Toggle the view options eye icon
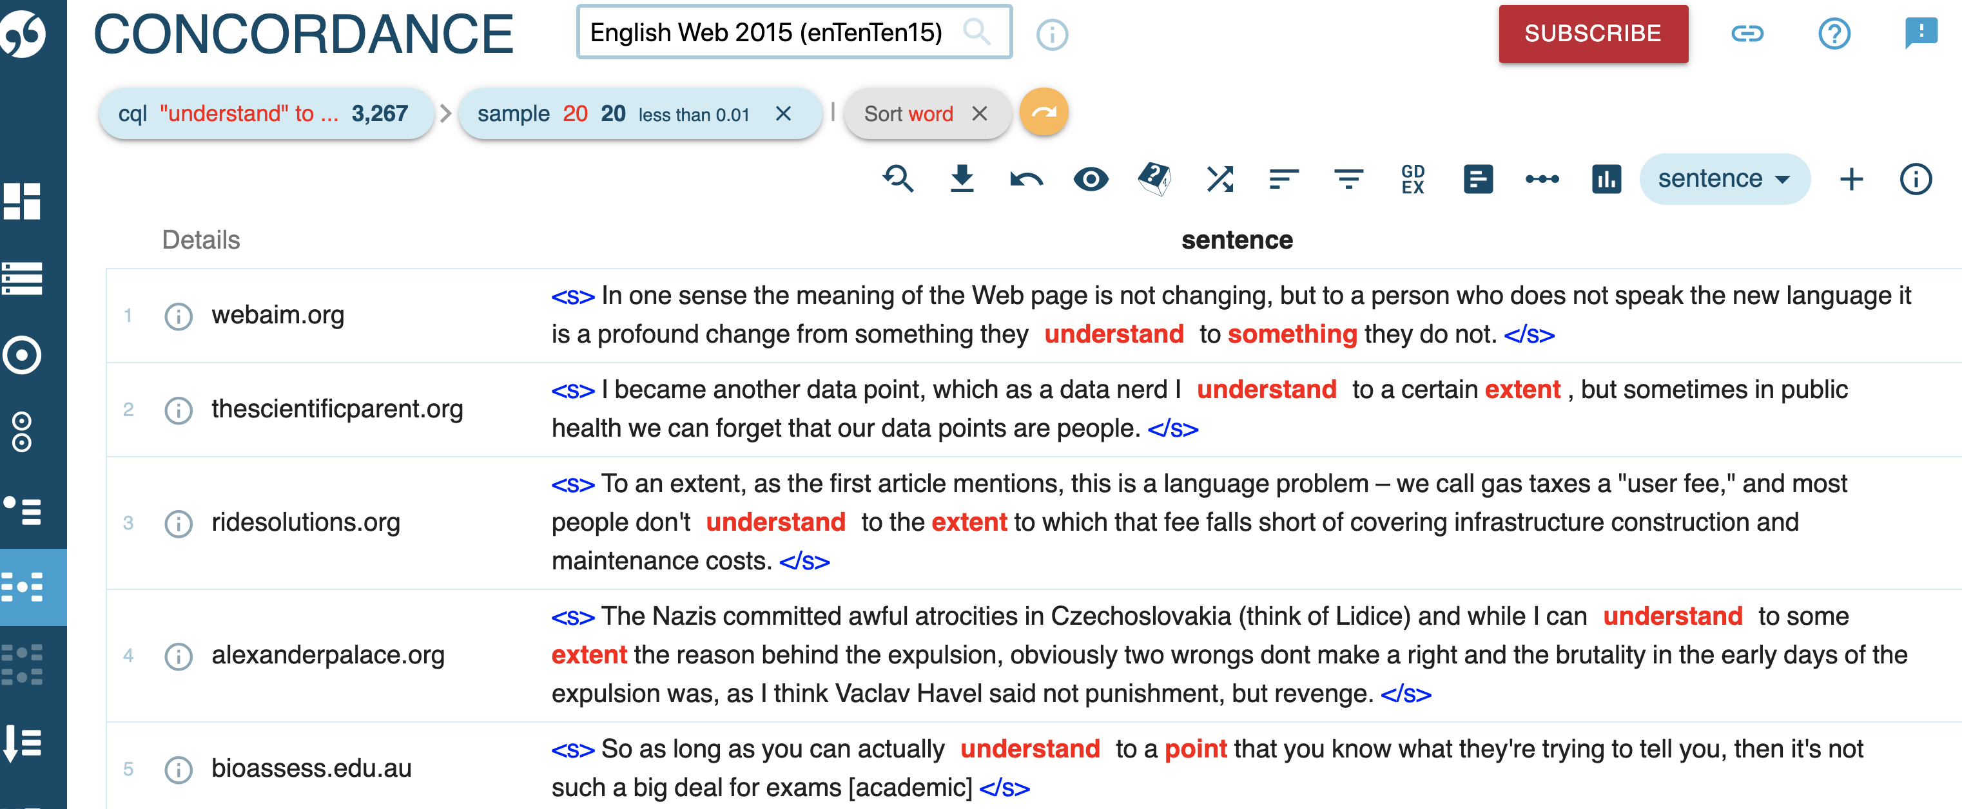This screenshot has width=1962, height=809. point(1091,179)
